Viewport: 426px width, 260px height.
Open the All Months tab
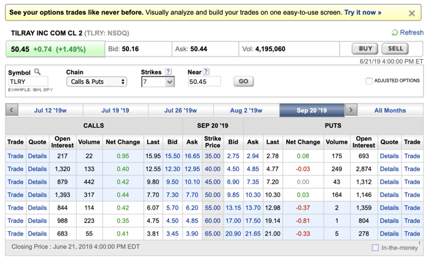click(390, 110)
